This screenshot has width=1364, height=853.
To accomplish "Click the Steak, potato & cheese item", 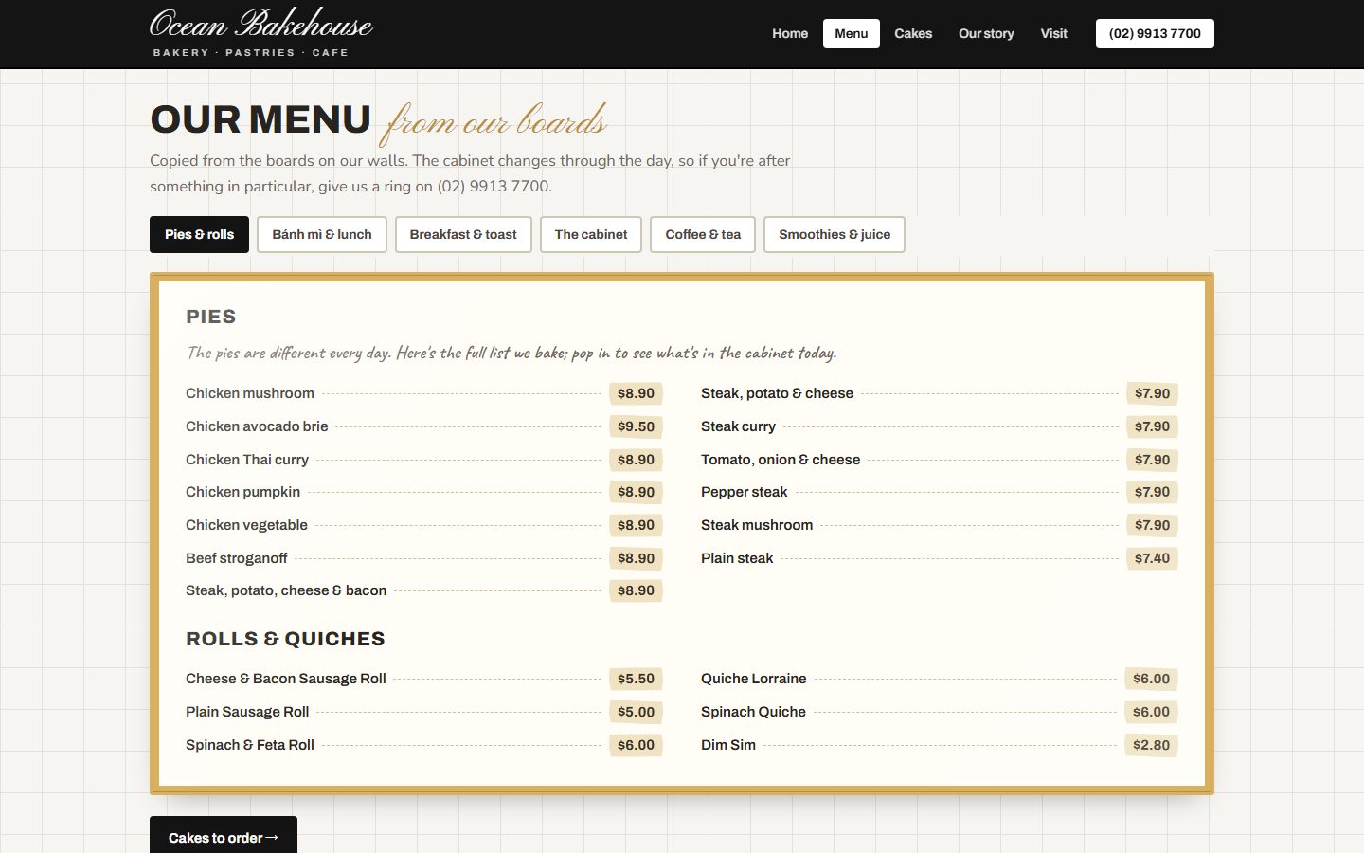I will (x=940, y=393).
